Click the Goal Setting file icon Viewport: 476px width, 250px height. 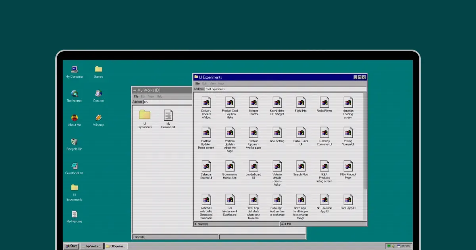277,133
